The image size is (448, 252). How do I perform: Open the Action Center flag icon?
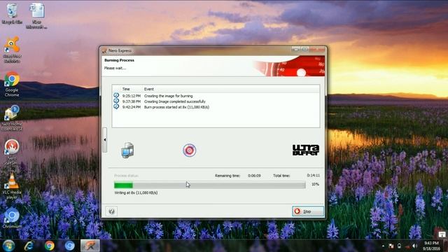[x=391, y=246]
